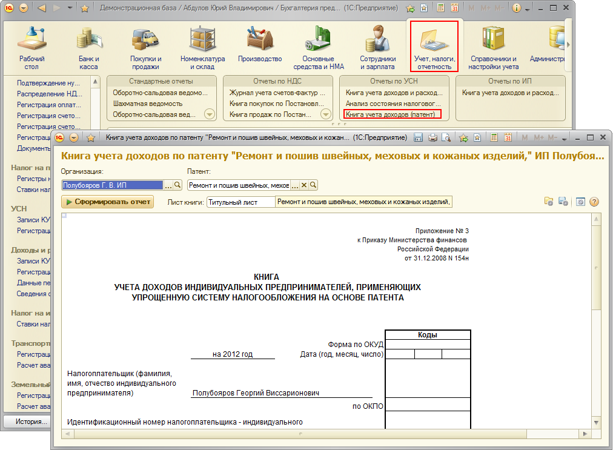Open report settings icon near help
This screenshot has width=613, height=450.
click(x=580, y=202)
